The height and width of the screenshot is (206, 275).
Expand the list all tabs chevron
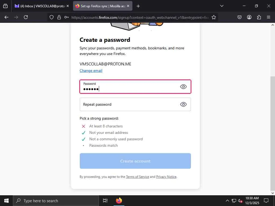pyautogui.click(x=222, y=6)
